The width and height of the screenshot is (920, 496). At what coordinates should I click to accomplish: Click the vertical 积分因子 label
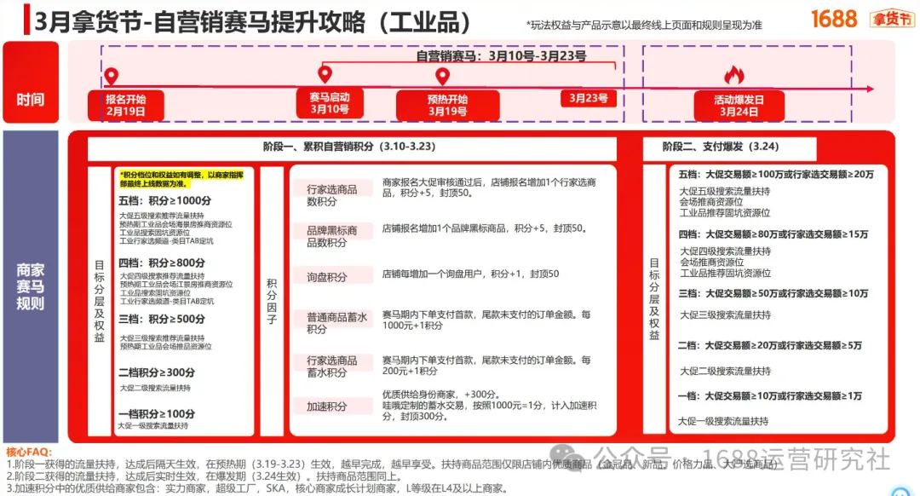[x=272, y=302]
